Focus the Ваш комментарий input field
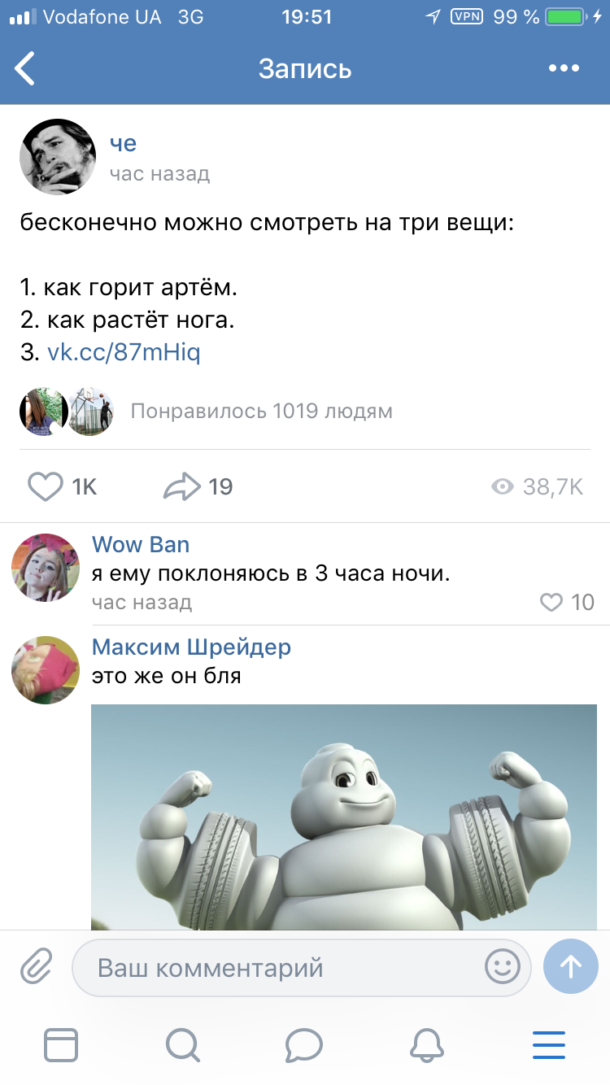The height and width of the screenshot is (1085, 610). (x=301, y=968)
